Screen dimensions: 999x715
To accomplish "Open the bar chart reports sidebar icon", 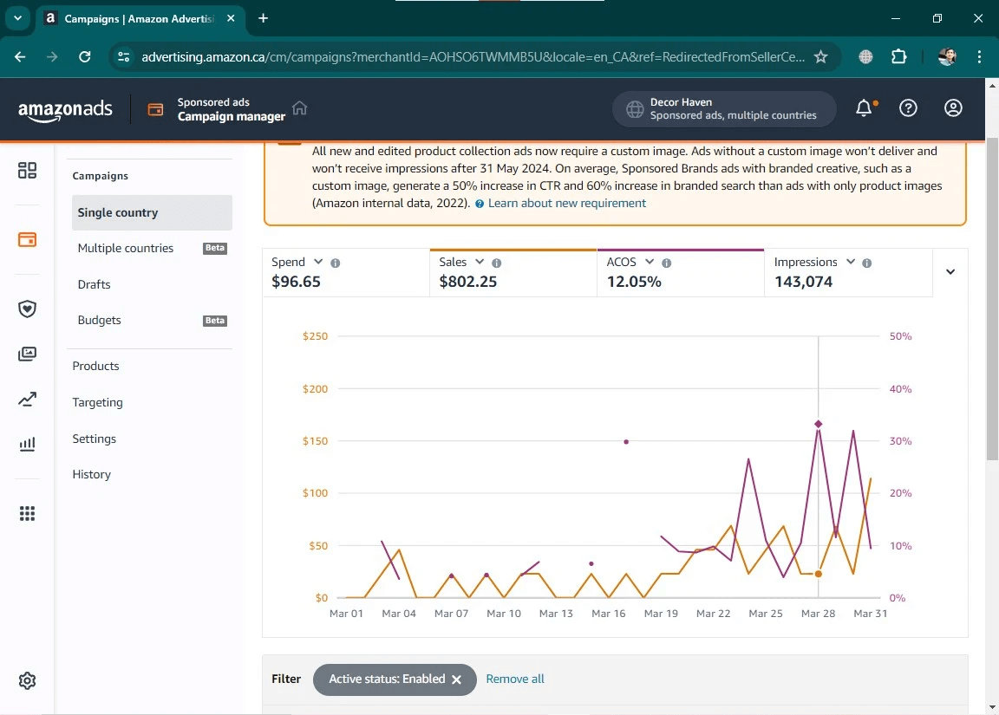I will 28,445.
